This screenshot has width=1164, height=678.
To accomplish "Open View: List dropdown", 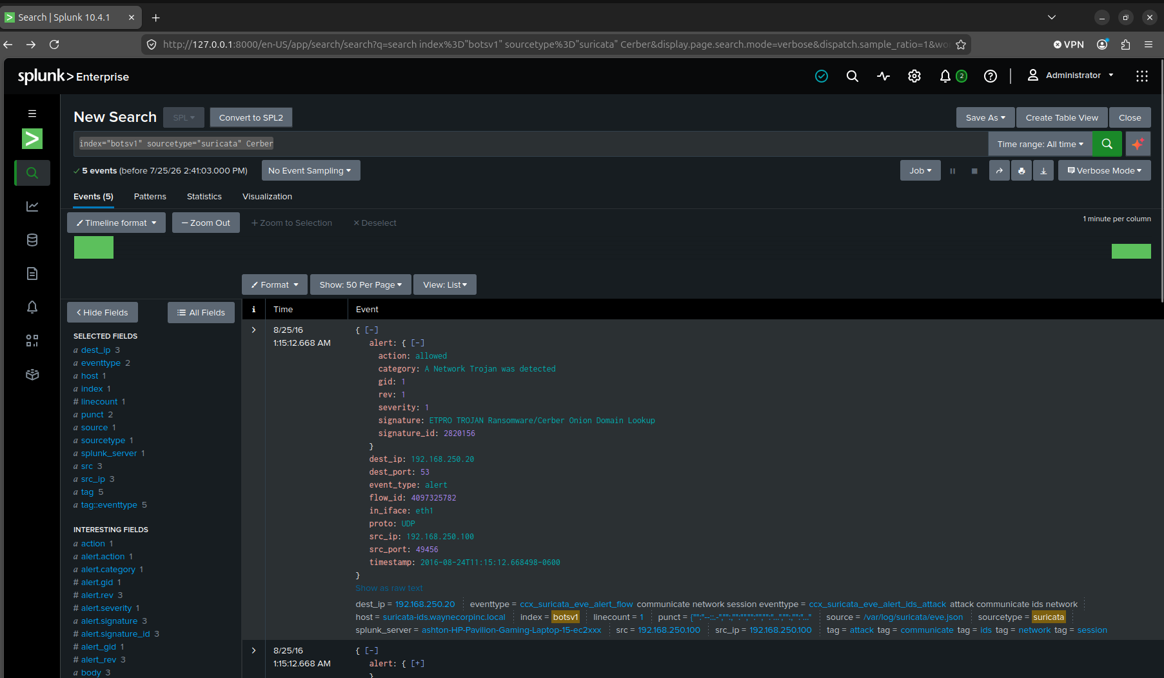I will 445,284.
